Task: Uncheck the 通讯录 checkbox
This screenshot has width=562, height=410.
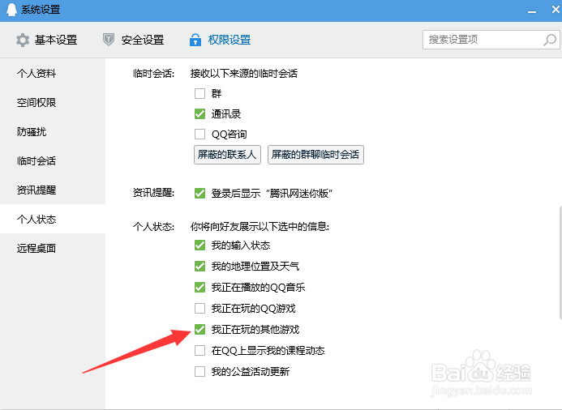Action: (x=199, y=114)
